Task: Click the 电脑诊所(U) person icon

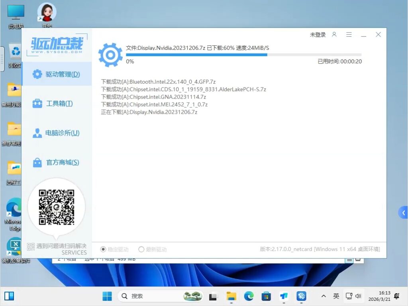Action: click(x=37, y=133)
